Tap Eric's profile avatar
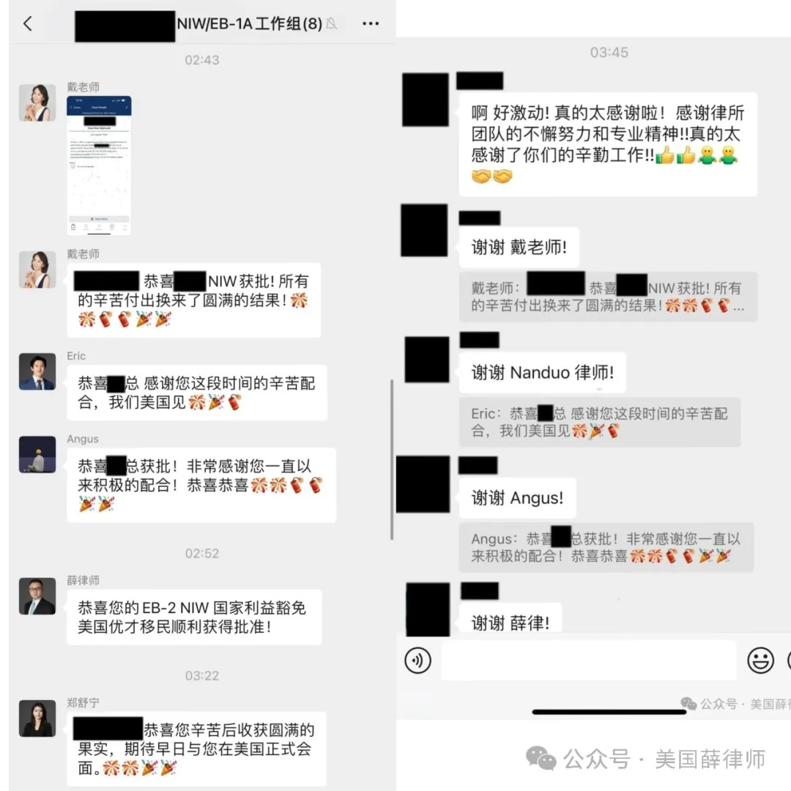The width and height of the screenshot is (791, 791). coord(37,372)
